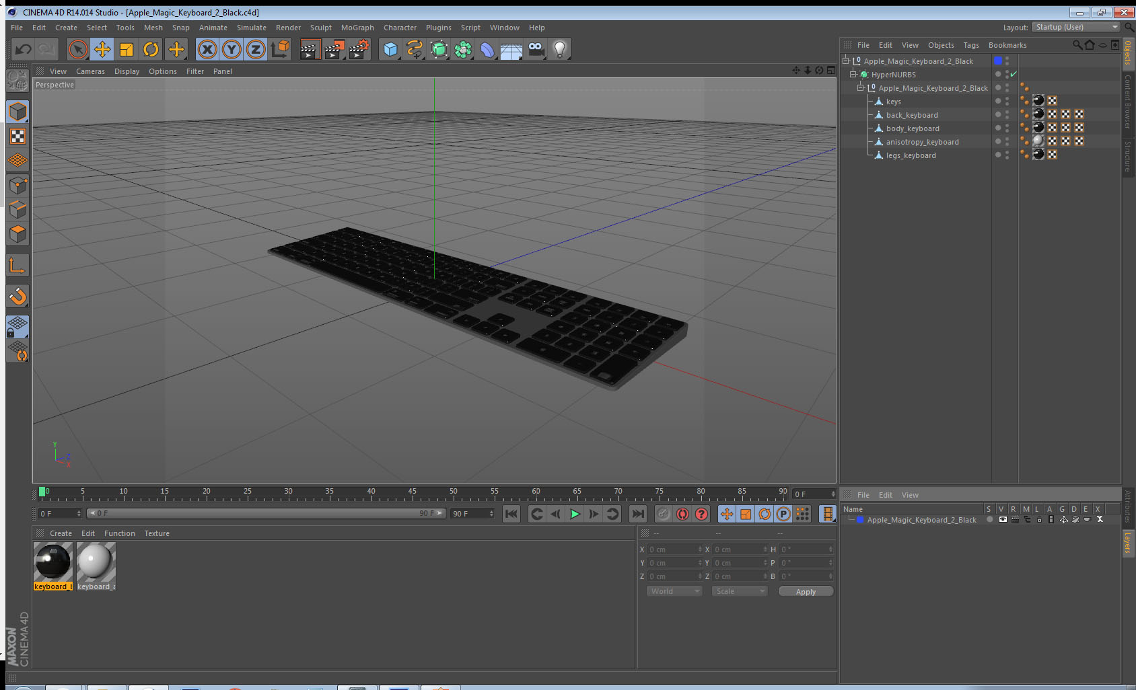Add a Light object

pos(560,49)
